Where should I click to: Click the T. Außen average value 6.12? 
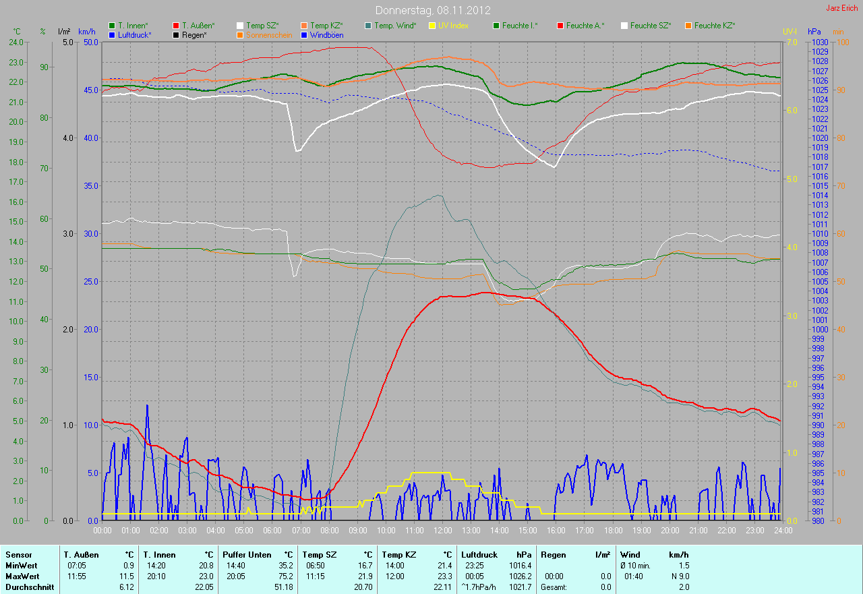pos(127,587)
